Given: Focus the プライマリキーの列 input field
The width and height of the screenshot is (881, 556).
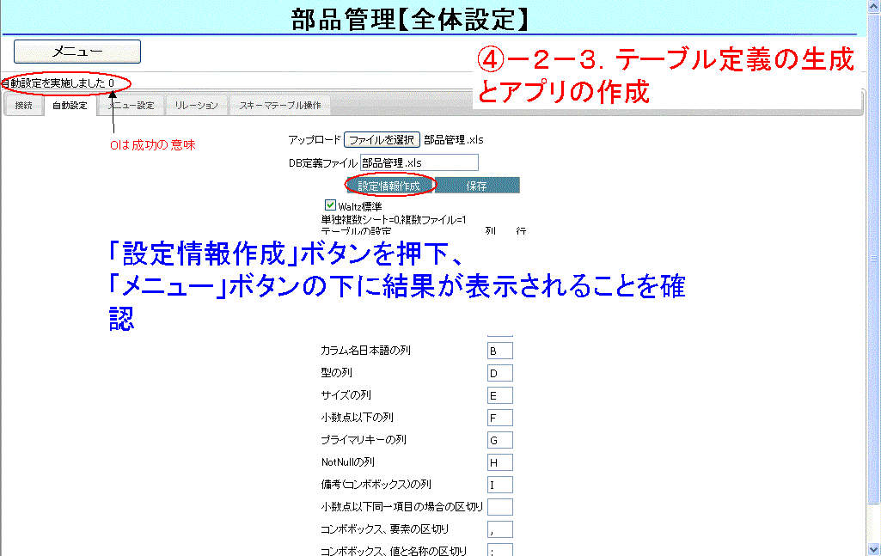Looking at the screenshot, I should (499, 440).
